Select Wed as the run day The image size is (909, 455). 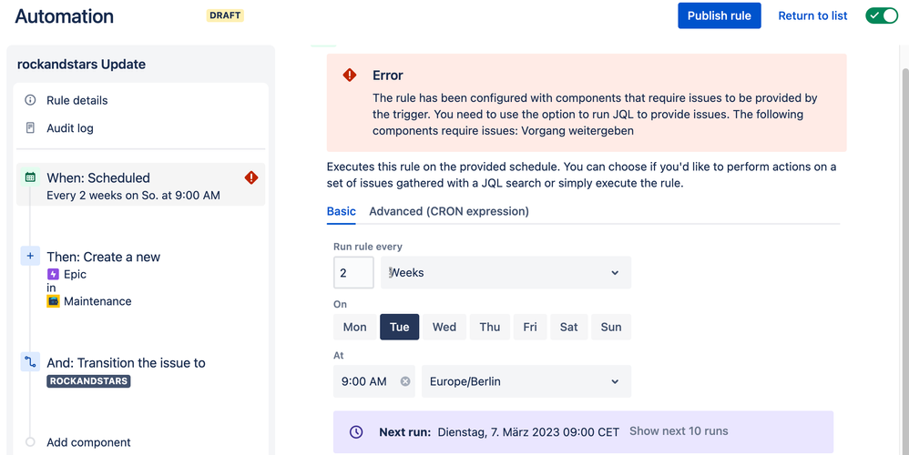[444, 327]
